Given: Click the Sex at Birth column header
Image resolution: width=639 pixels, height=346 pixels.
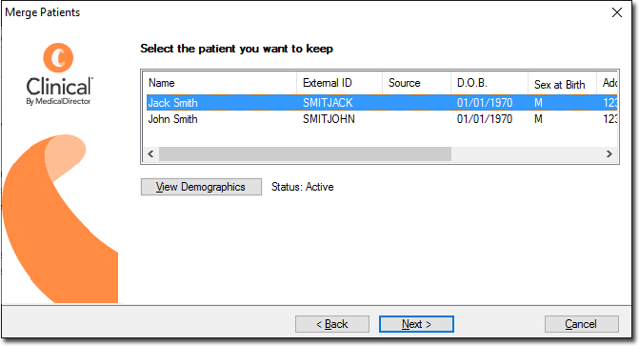Looking at the screenshot, I should [562, 84].
